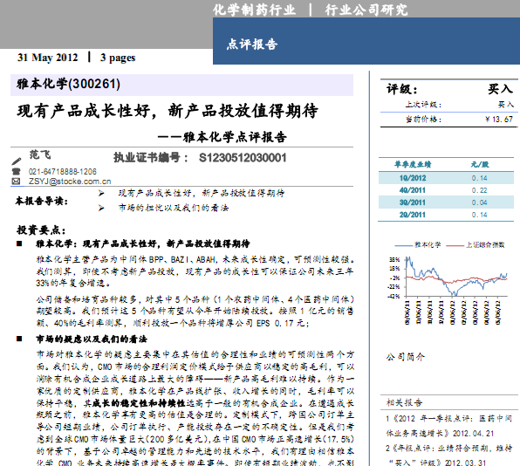Click the bold phrase 其成长的稳定性和持续性

pyautogui.click(x=134, y=403)
